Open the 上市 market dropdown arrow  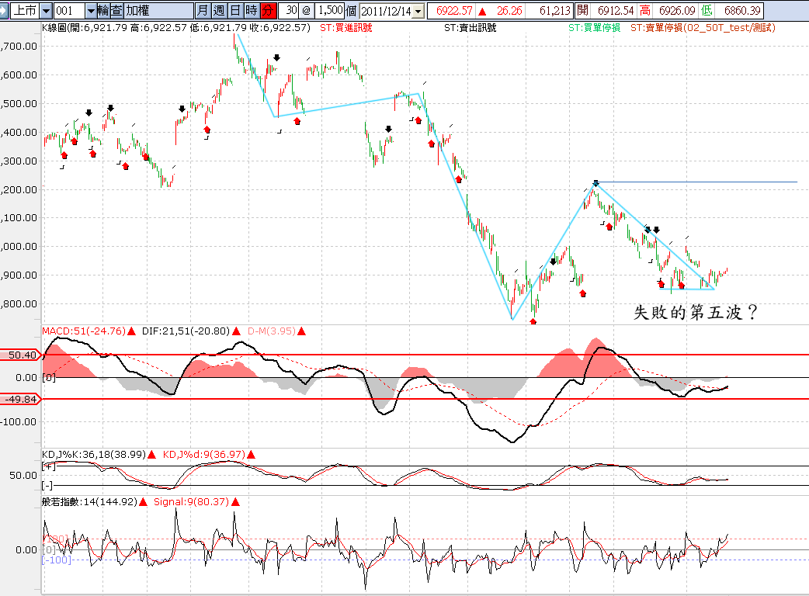tap(46, 10)
